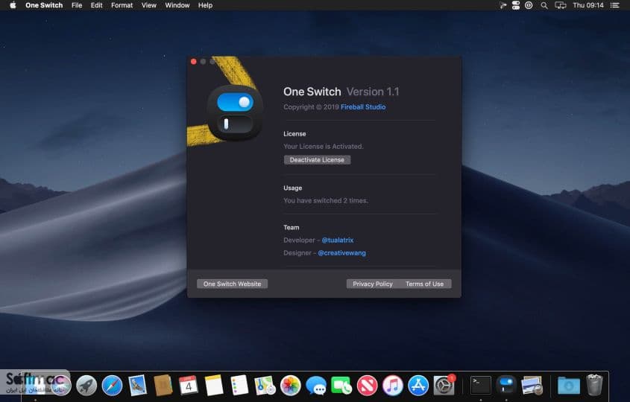The image size is (630, 402).
Task: Open iTunes from the dock
Action: 393,386
